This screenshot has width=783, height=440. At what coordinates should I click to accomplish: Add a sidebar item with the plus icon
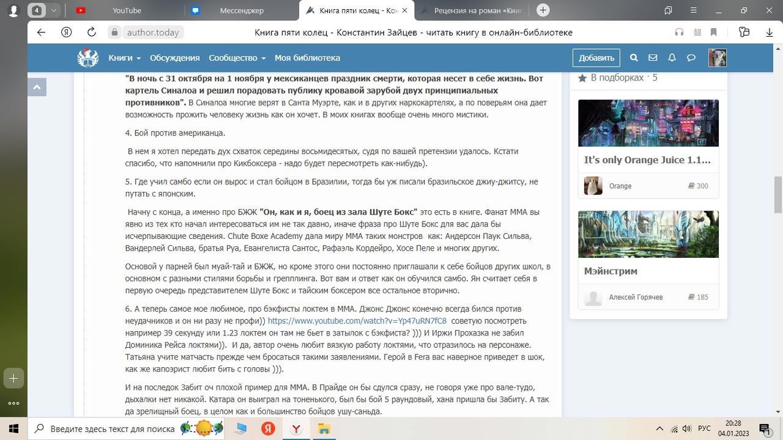[x=14, y=378]
